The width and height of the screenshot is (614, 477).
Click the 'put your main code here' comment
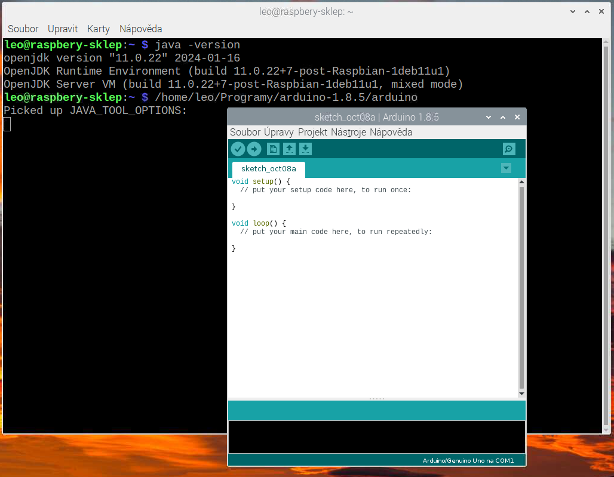(336, 232)
